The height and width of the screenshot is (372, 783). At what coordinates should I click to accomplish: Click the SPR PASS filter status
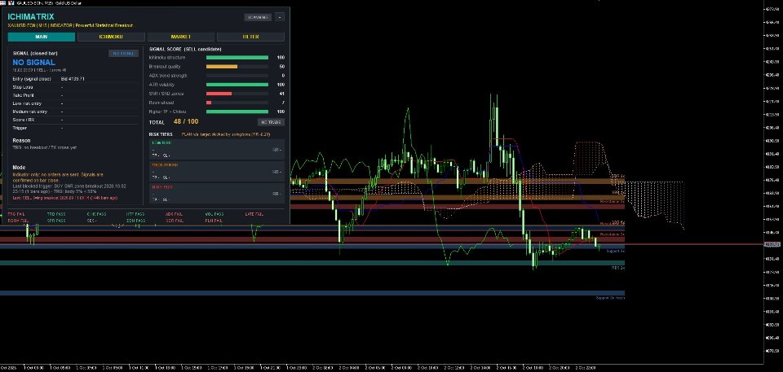[x=56, y=221]
